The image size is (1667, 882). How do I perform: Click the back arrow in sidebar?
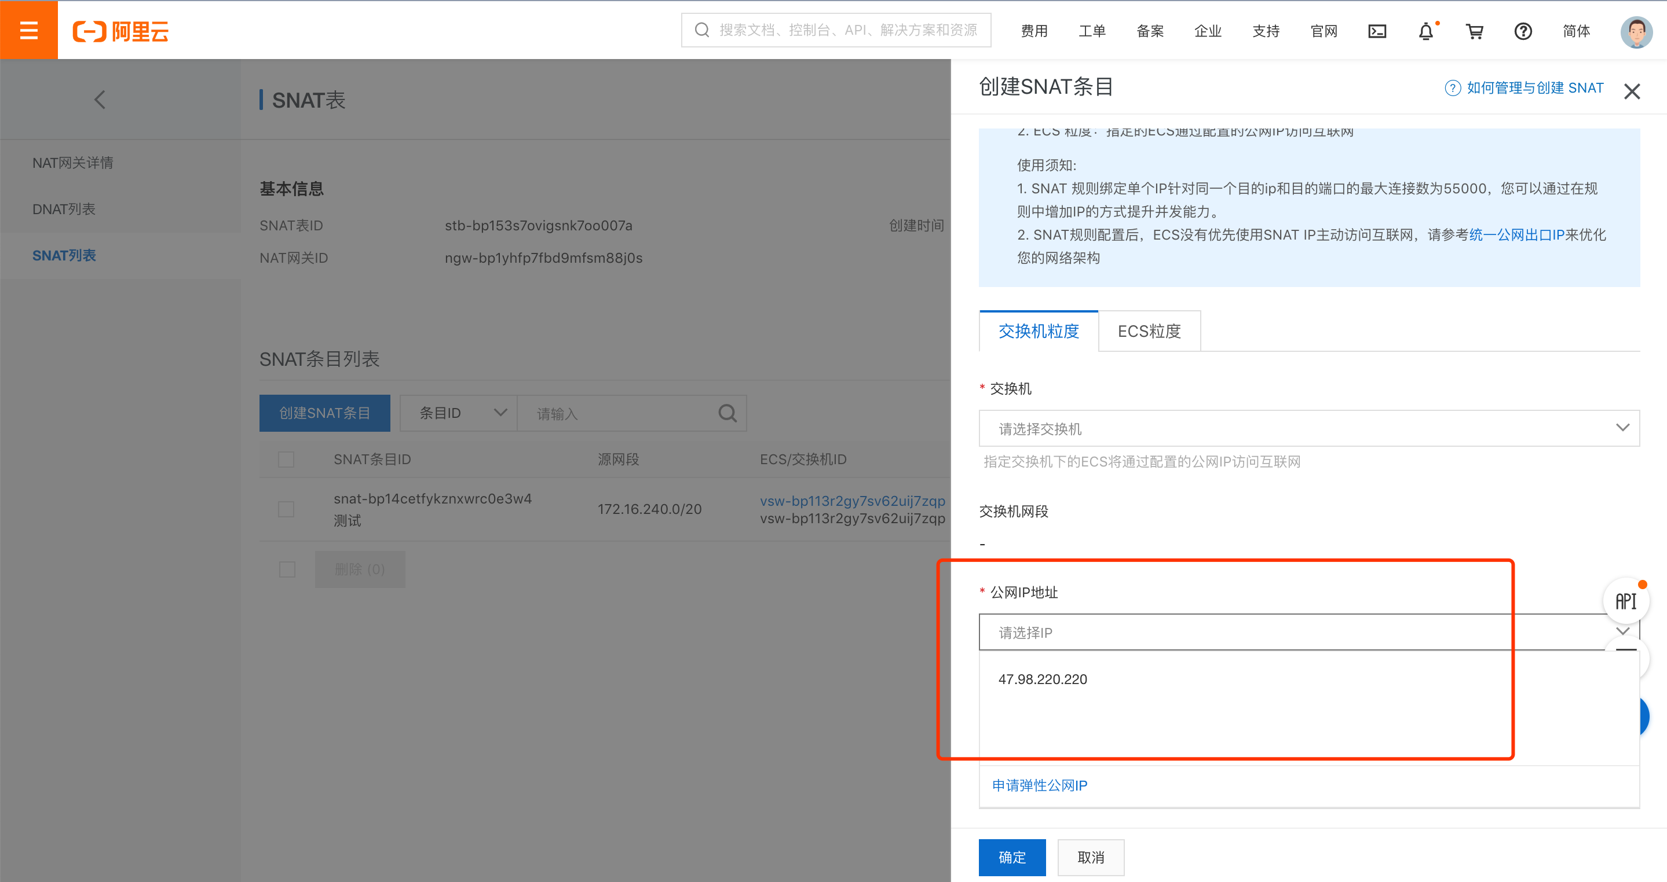point(100,100)
